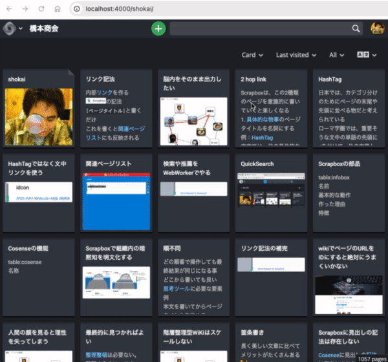View site info icon beside the URL
The height and width of the screenshot is (362, 388).
(77, 9)
